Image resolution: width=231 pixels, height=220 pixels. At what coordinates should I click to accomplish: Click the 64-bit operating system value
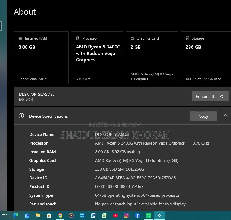pyautogui.click(x=137, y=195)
